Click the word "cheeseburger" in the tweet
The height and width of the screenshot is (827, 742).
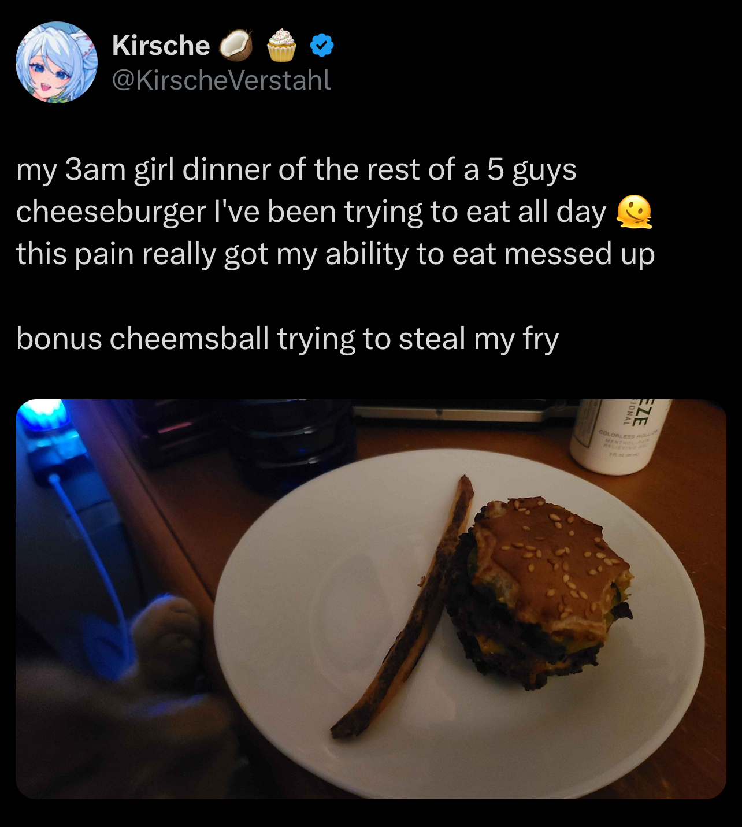[111, 212]
